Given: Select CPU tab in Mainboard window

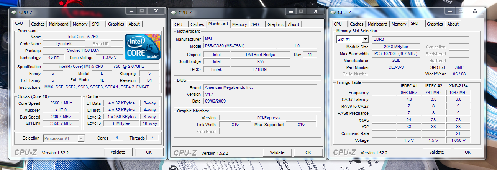Looking at the screenshot, I should coord(179,24).
